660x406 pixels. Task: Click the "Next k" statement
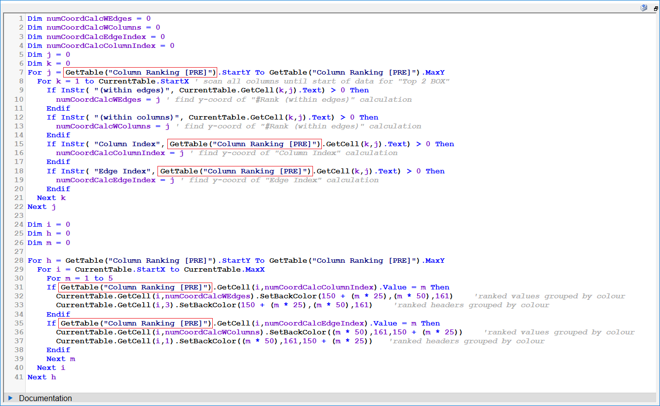tap(51, 198)
